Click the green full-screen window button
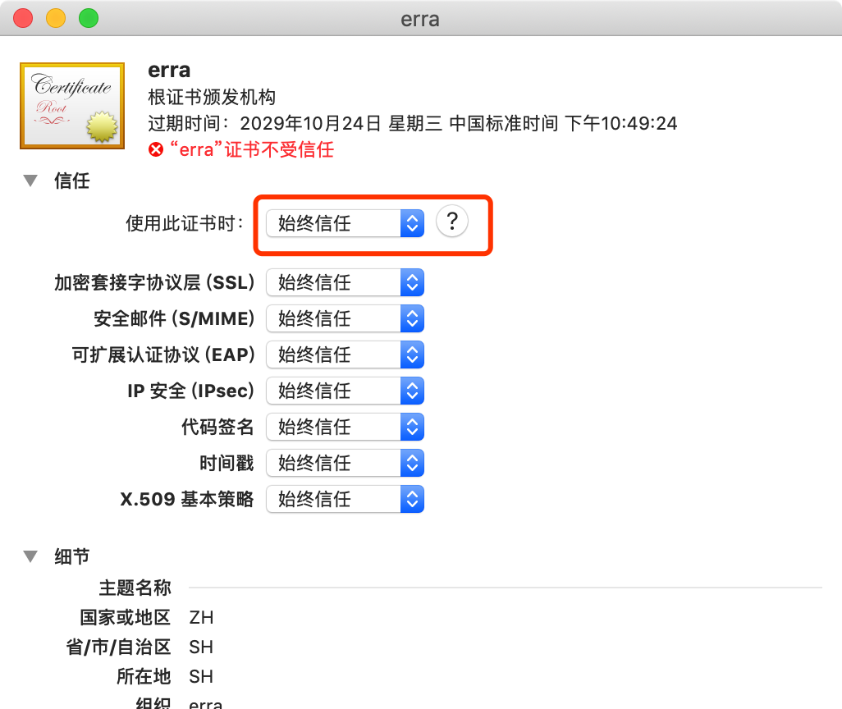This screenshot has height=709, width=842. click(x=88, y=18)
